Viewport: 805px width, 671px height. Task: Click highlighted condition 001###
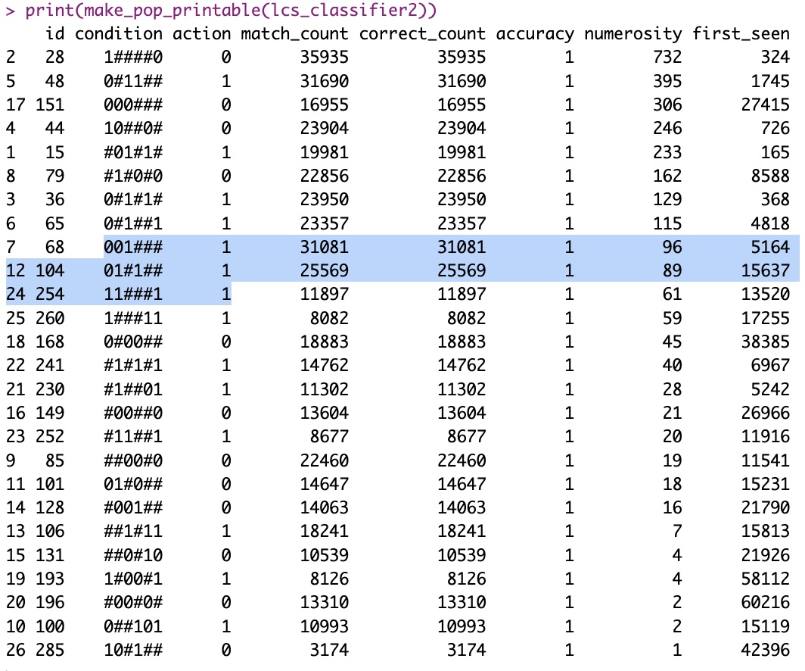tap(133, 247)
